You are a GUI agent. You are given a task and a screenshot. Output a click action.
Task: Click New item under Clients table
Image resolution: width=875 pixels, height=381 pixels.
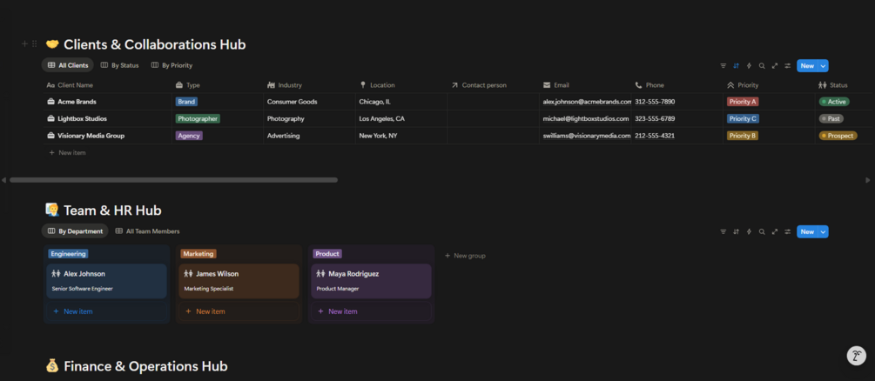[x=71, y=153]
